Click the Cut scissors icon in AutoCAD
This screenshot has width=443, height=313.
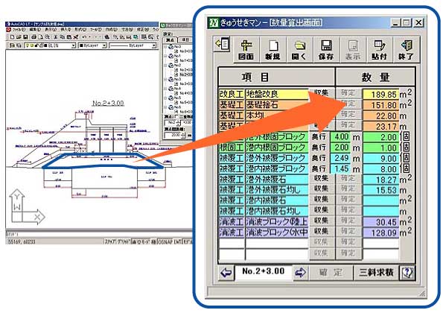click(56, 37)
